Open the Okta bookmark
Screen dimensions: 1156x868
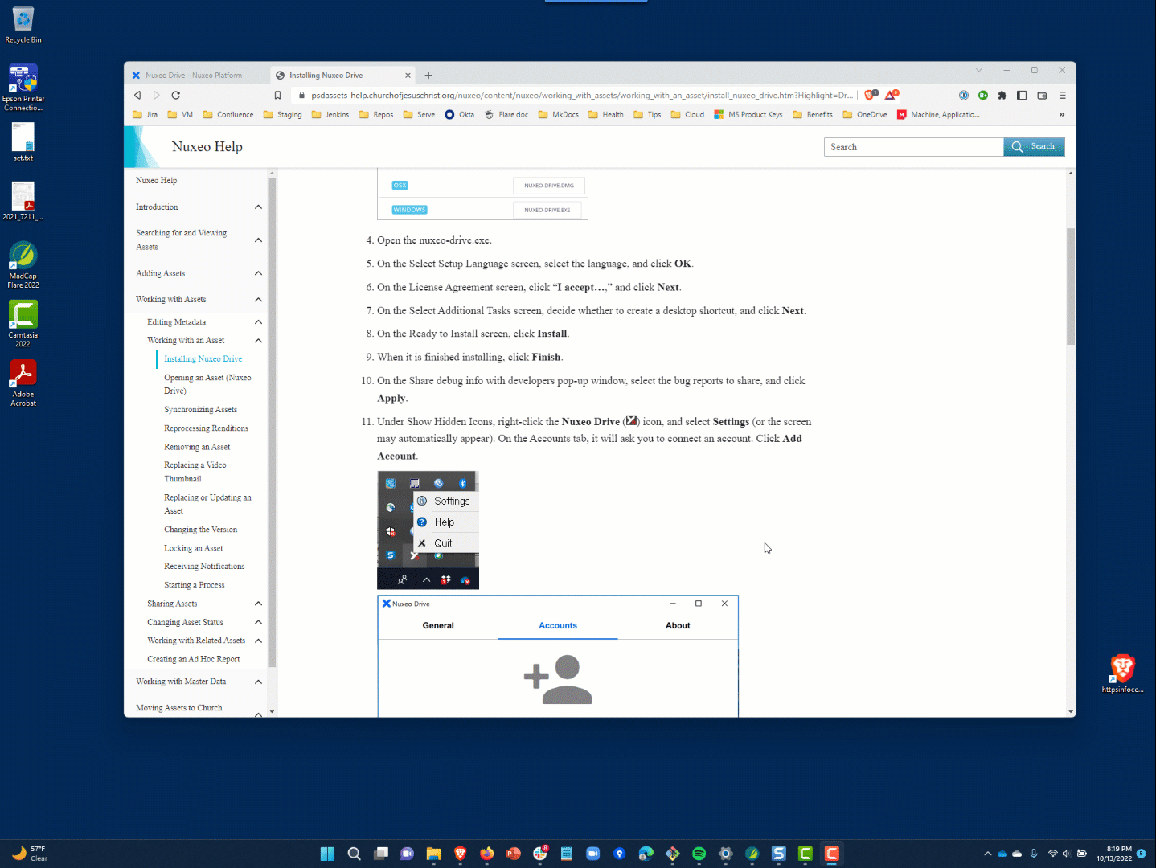[x=460, y=114]
